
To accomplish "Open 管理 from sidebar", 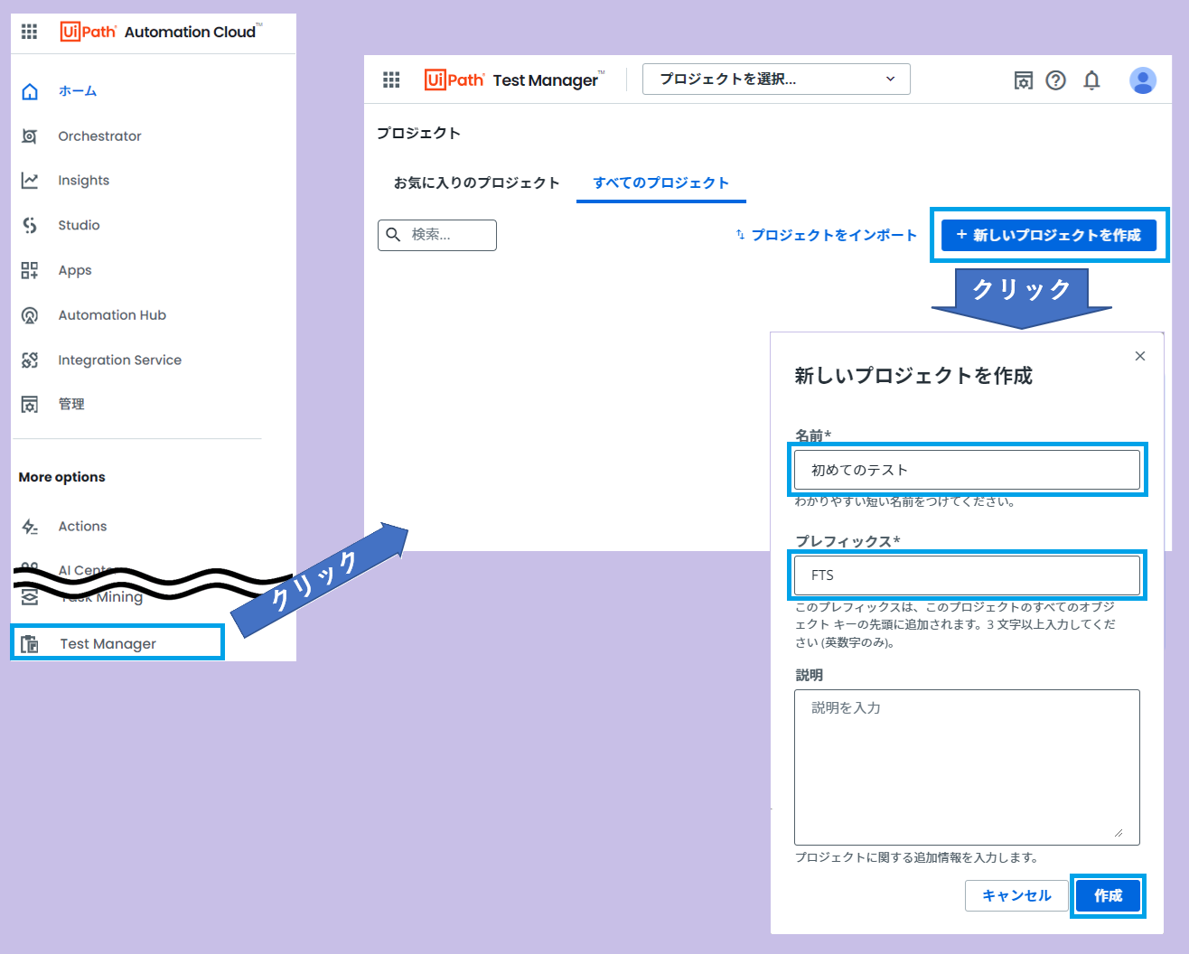I will tap(71, 405).
